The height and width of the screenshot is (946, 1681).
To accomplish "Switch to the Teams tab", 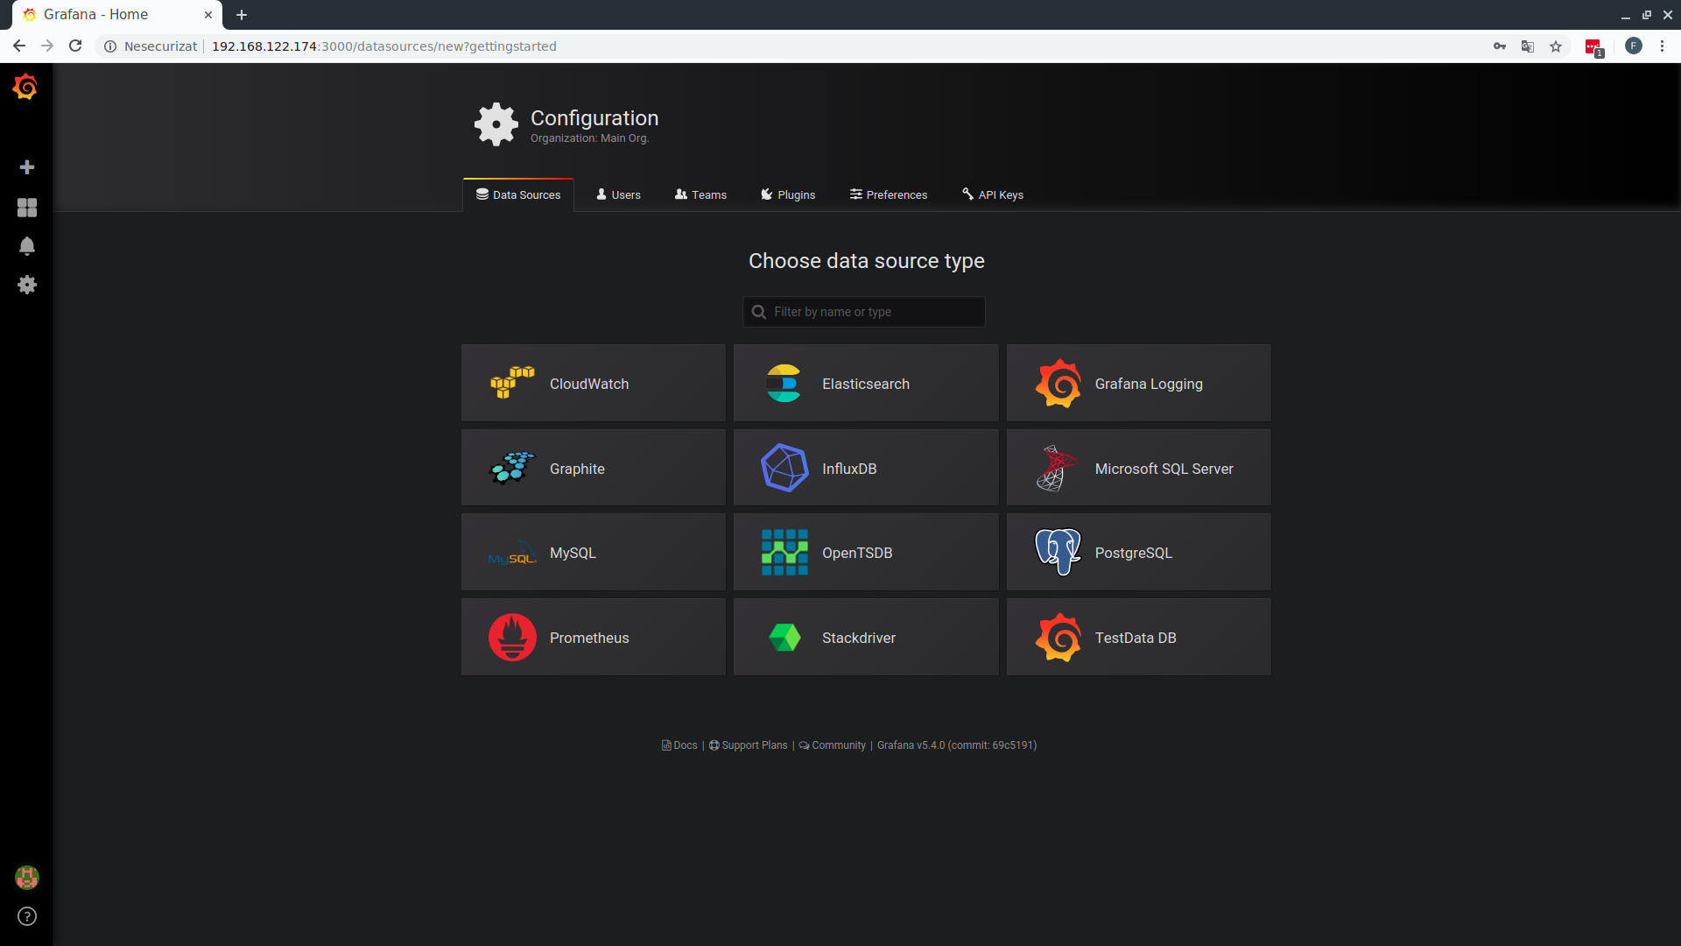I will 700,194.
